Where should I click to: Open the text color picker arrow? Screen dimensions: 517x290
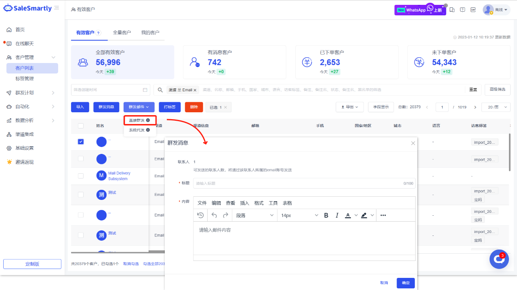356,215
